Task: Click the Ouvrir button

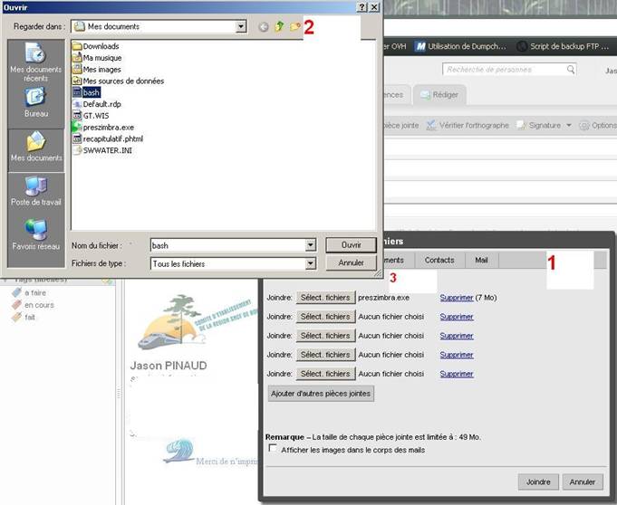Action: (351, 245)
